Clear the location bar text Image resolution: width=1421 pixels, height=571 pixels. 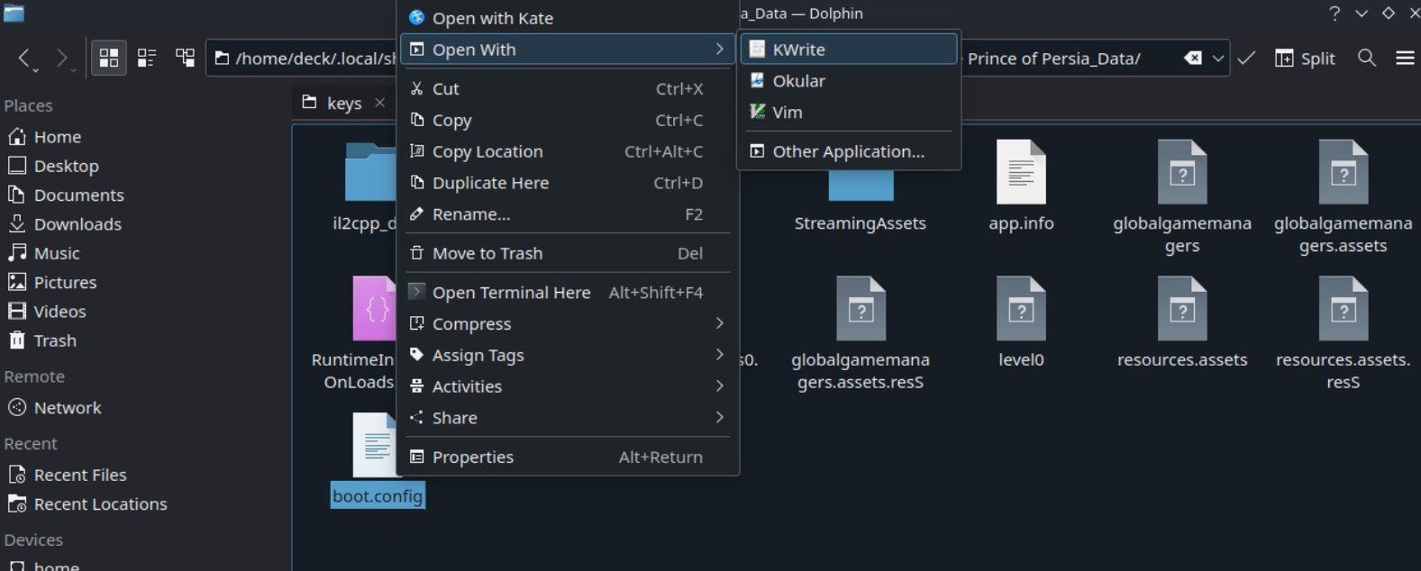tap(1192, 59)
